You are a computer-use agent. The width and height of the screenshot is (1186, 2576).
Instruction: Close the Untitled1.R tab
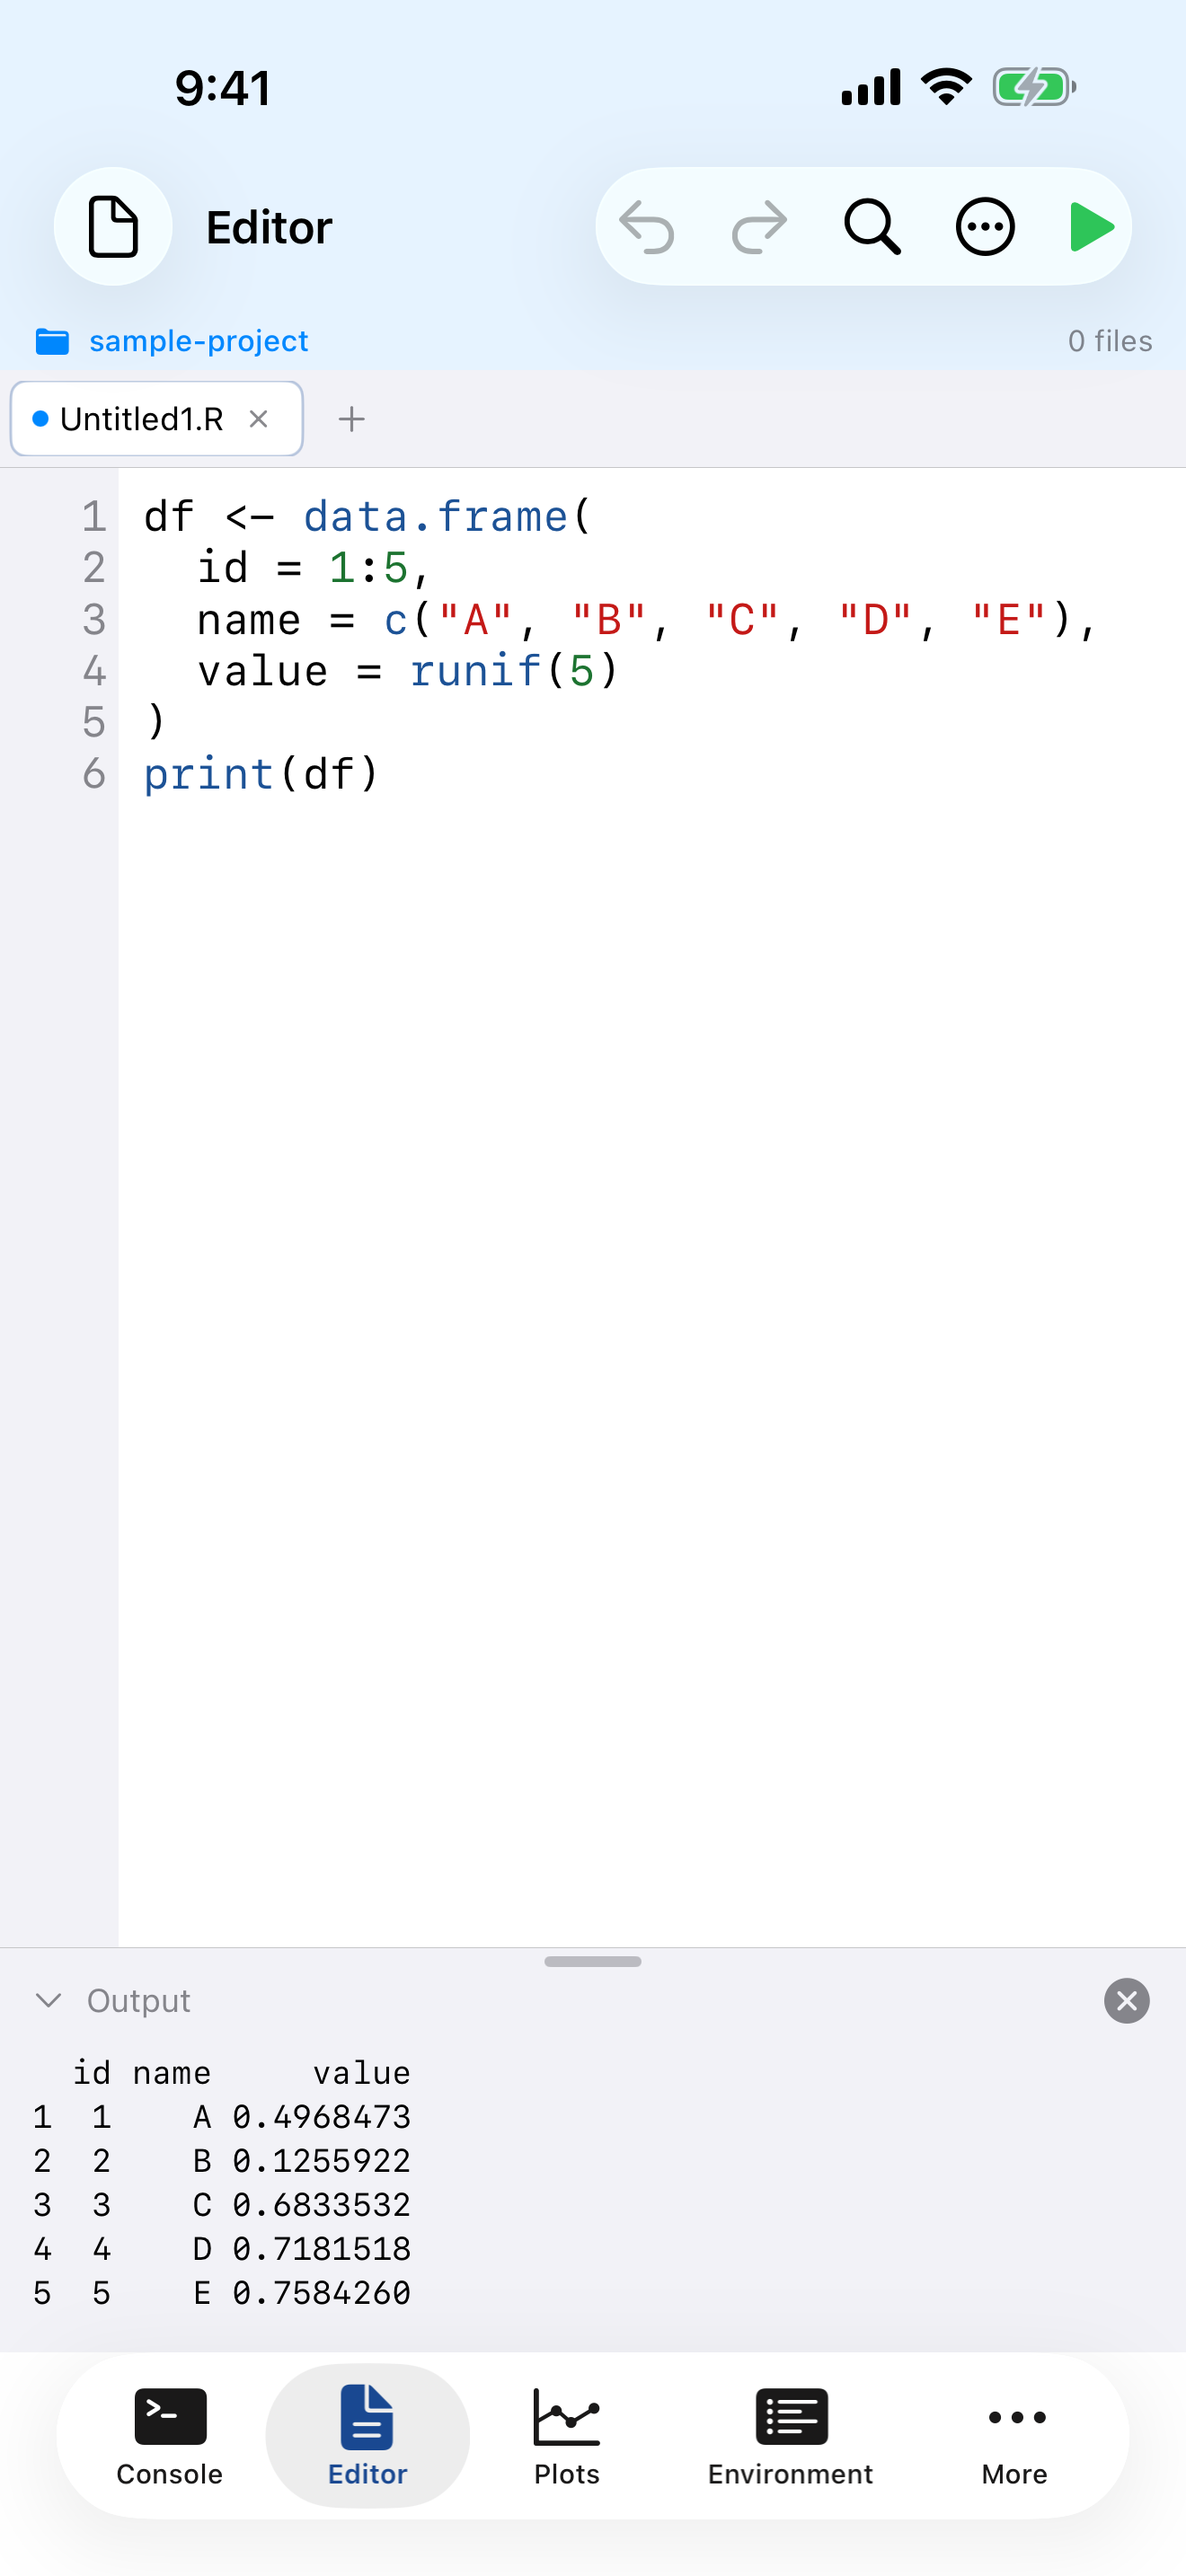tap(259, 419)
